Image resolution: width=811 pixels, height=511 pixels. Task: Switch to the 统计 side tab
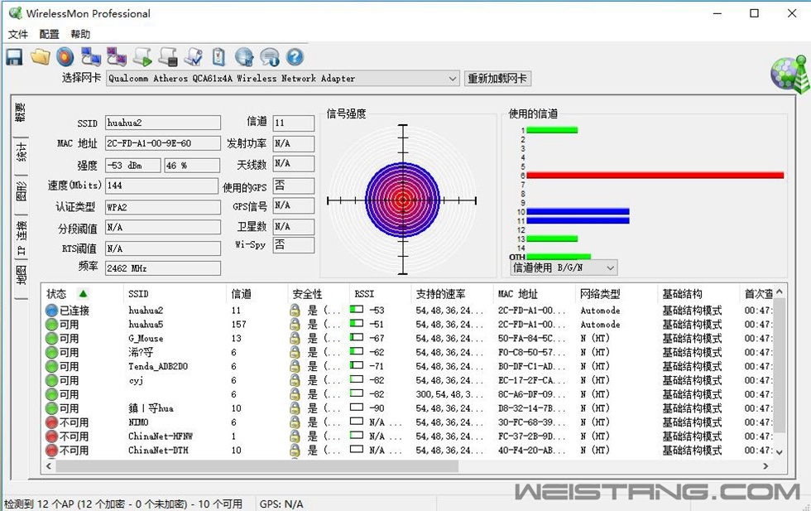point(22,152)
